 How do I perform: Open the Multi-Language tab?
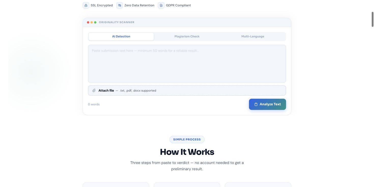pos(253,36)
